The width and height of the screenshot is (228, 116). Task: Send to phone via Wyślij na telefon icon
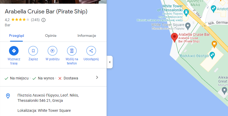pyautogui.click(x=72, y=51)
